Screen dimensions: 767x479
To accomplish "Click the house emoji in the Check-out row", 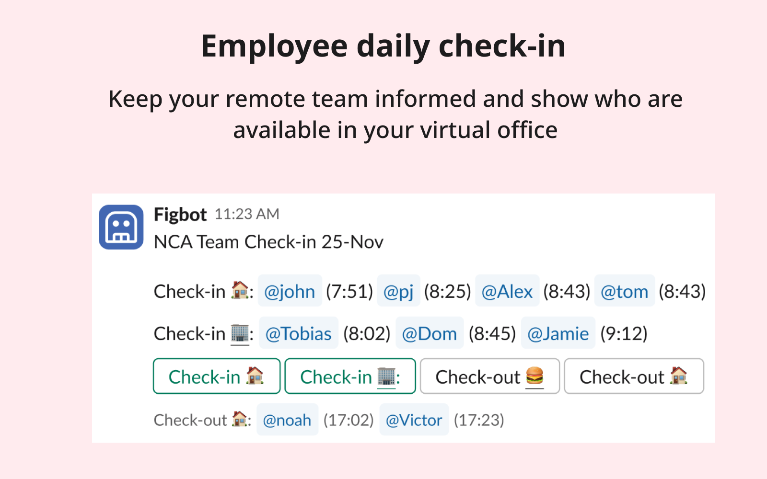I will click(x=240, y=419).
